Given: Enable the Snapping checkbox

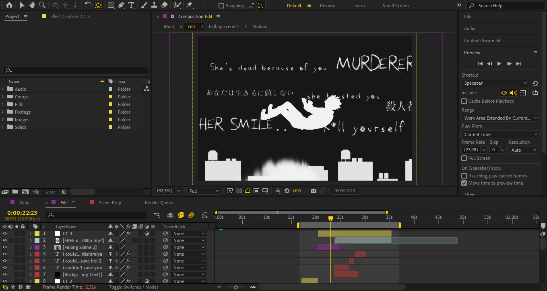Looking at the screenshot, I should click(x=221, y=6).
